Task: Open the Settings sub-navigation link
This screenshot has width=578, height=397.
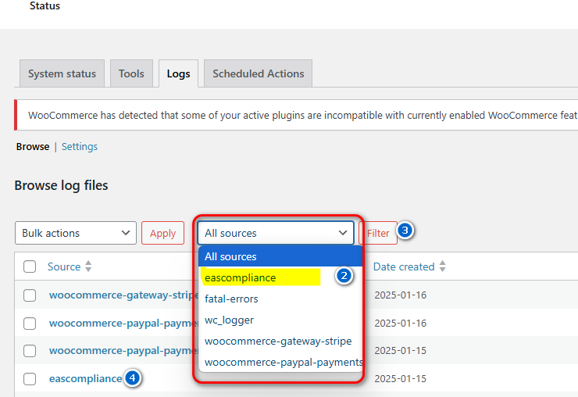Action: click(80, 146)
